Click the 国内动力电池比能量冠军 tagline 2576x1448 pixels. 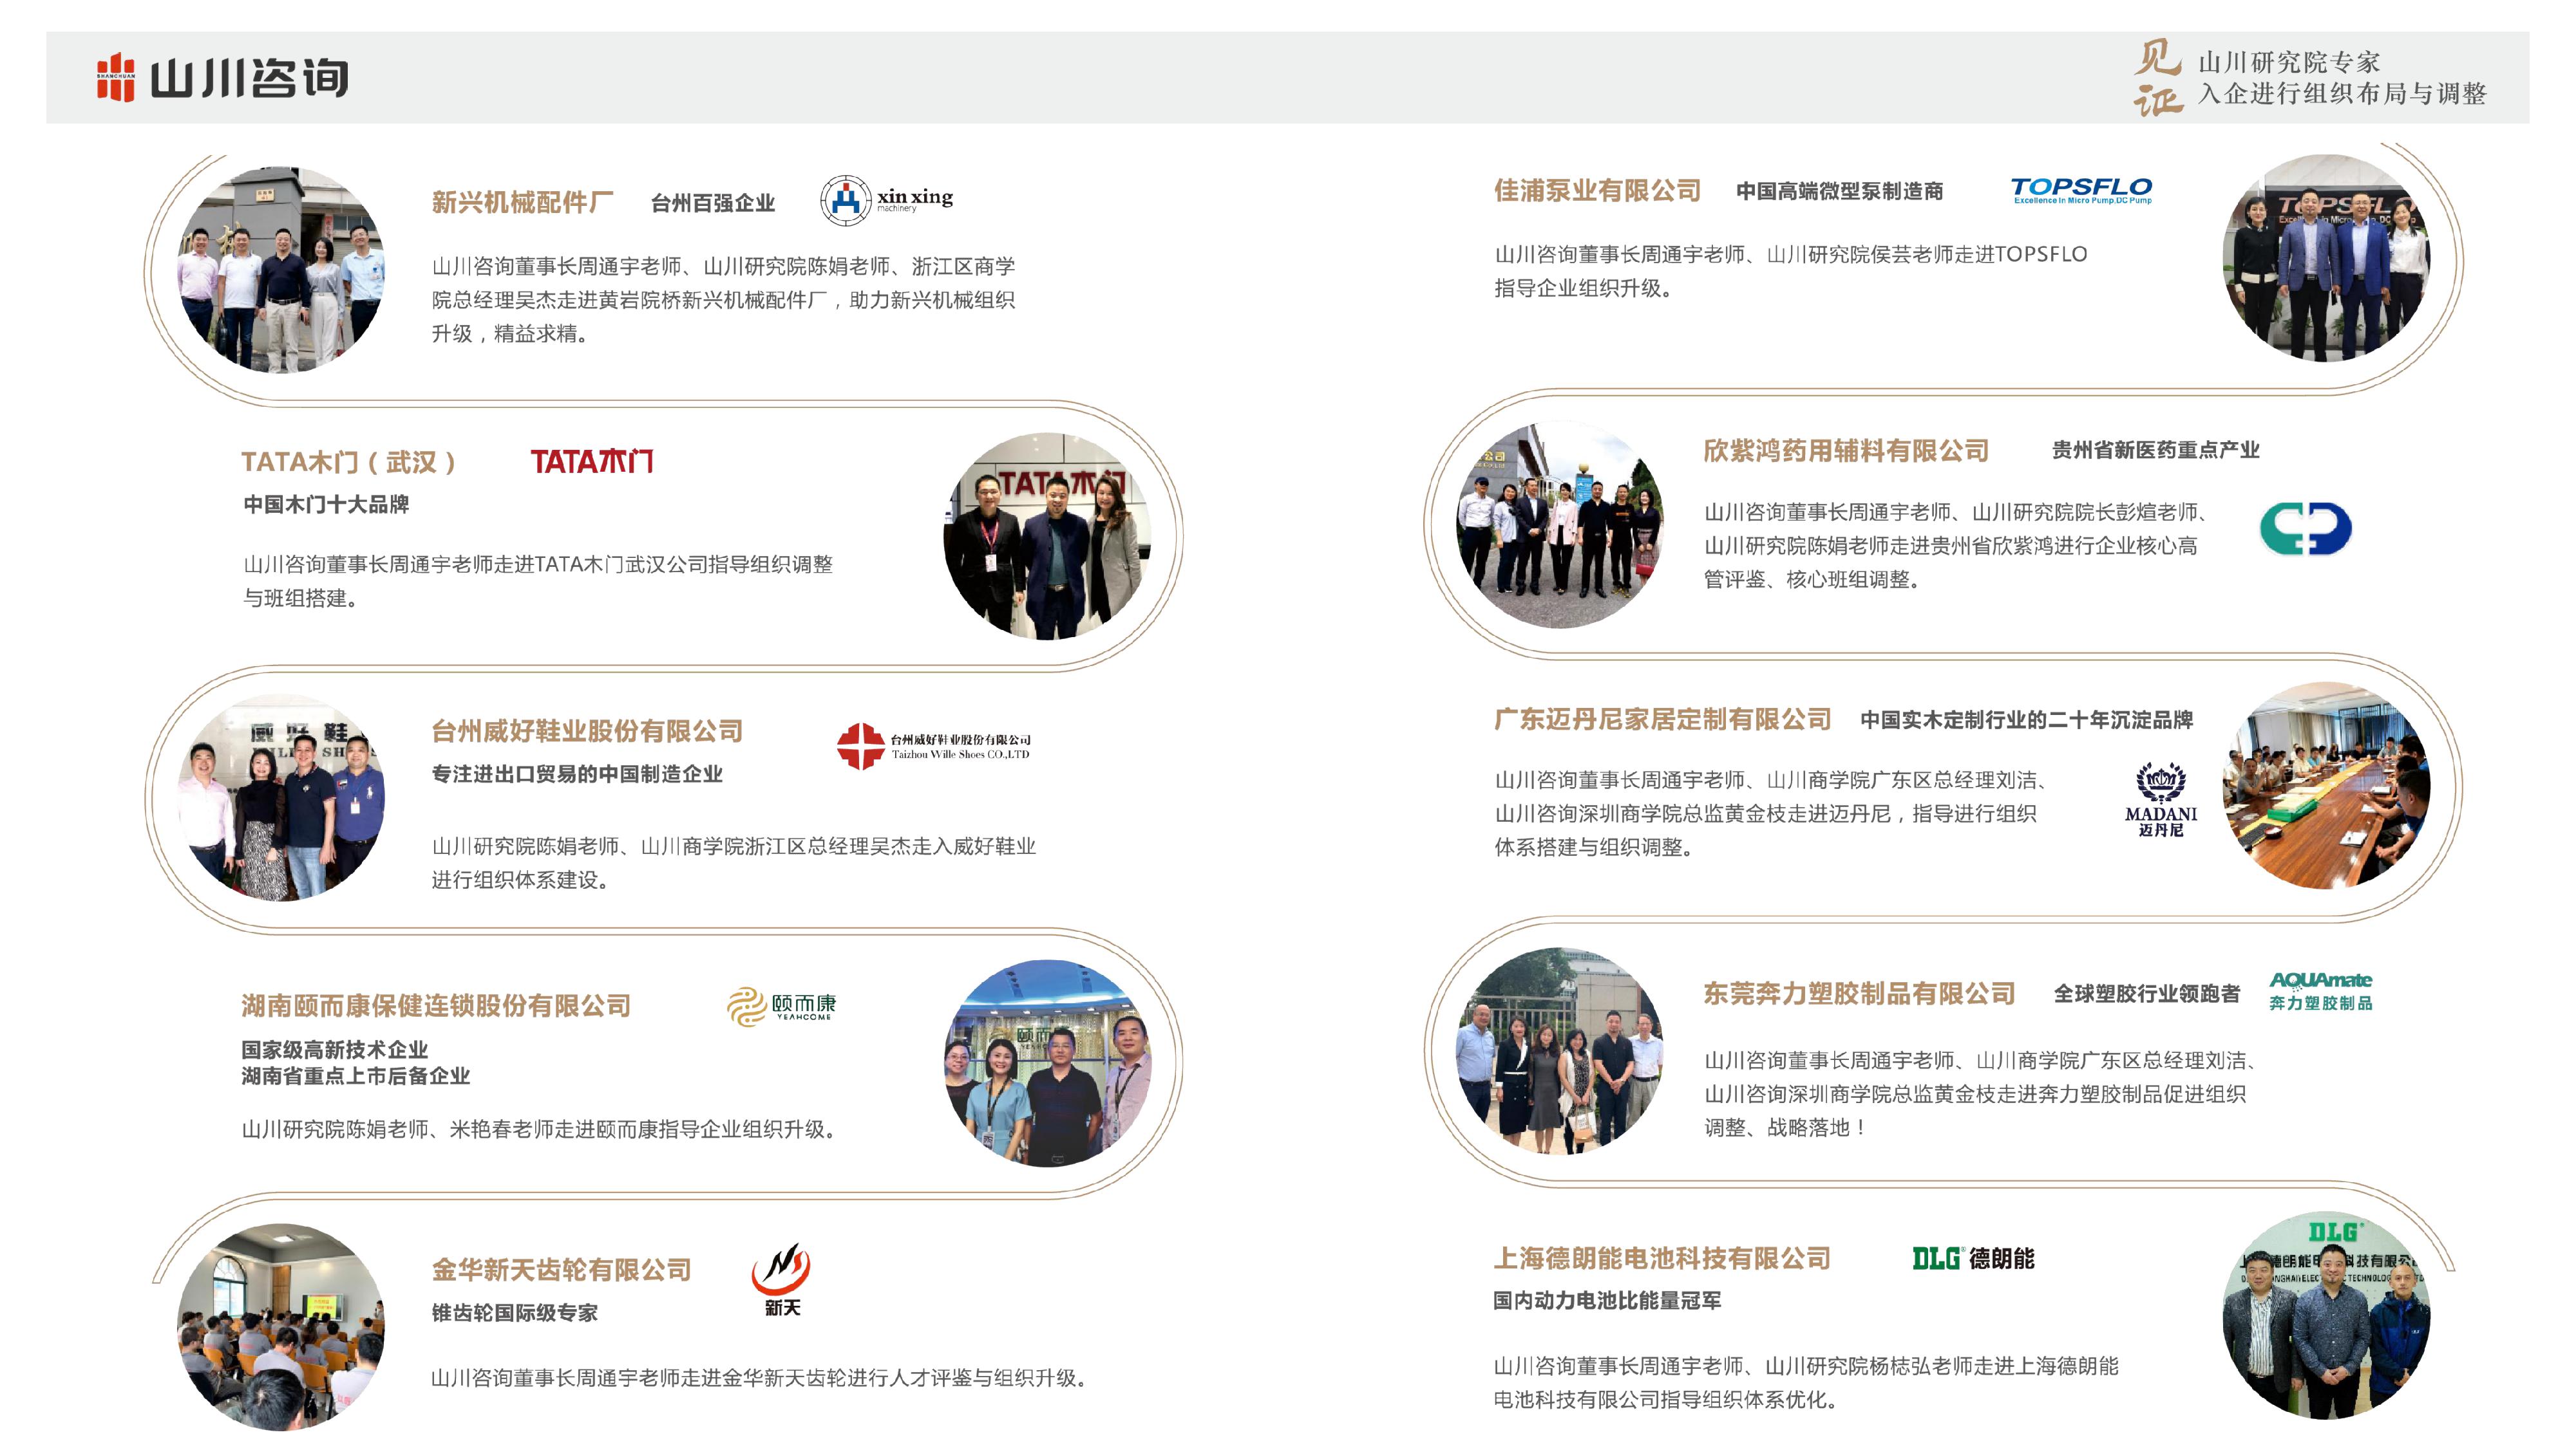(x=1607, y=1300)
